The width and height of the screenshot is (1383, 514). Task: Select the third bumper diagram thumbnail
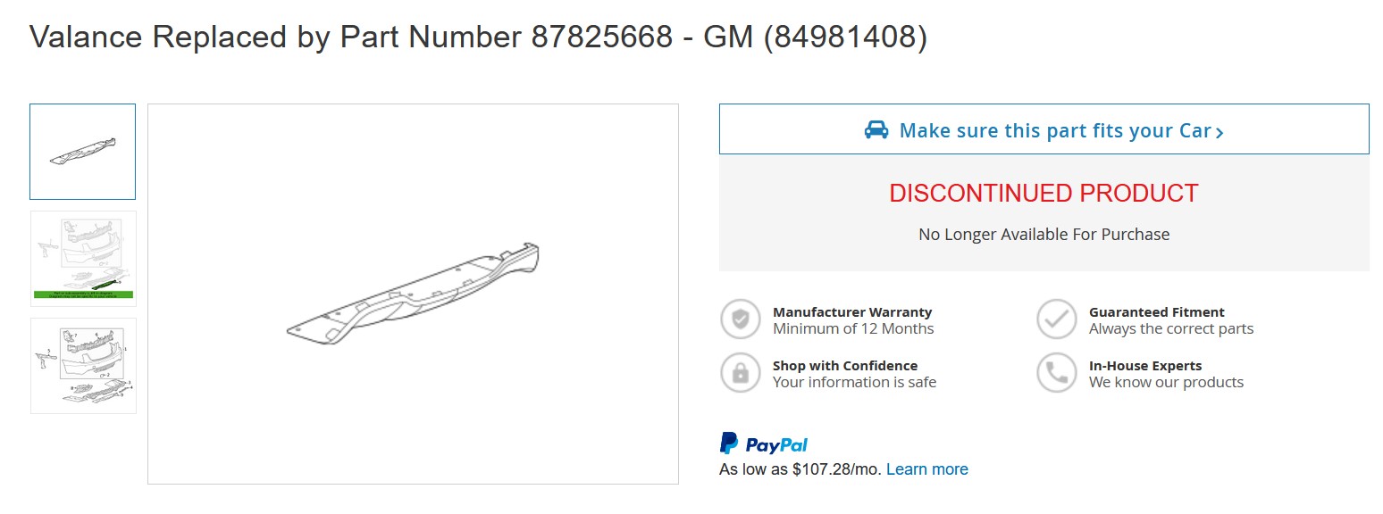click(83, 366)
